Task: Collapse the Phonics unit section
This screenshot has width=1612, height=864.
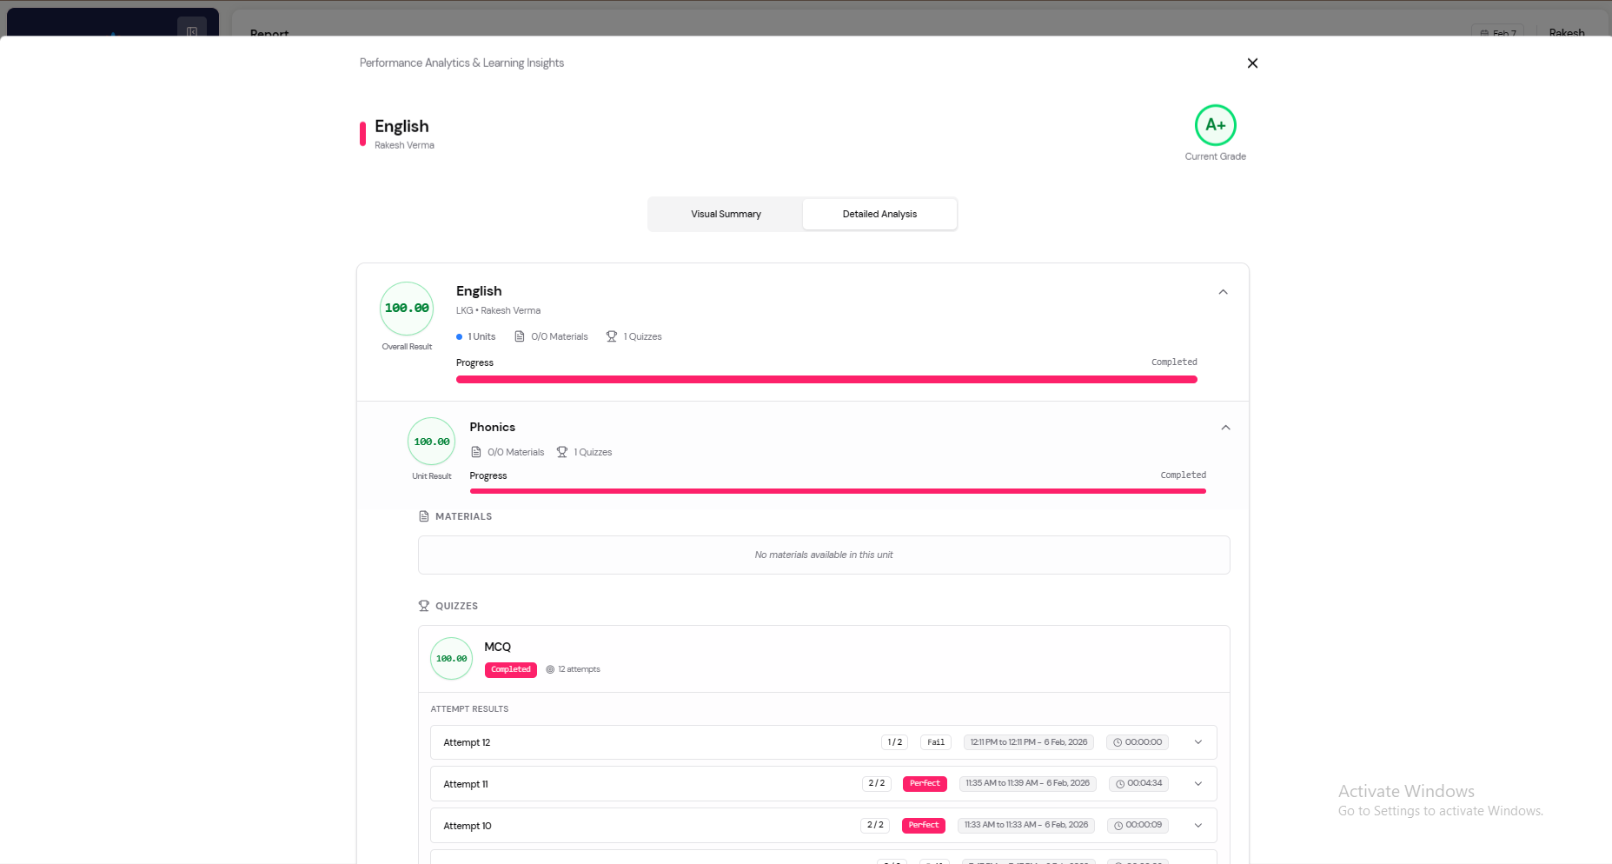Action: [x=1225, y=428]
